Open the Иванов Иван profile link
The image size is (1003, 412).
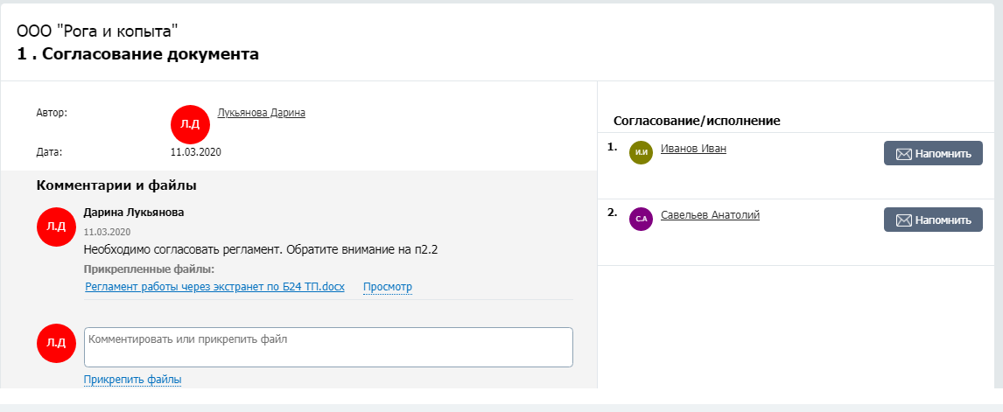[x=693, y=149]
